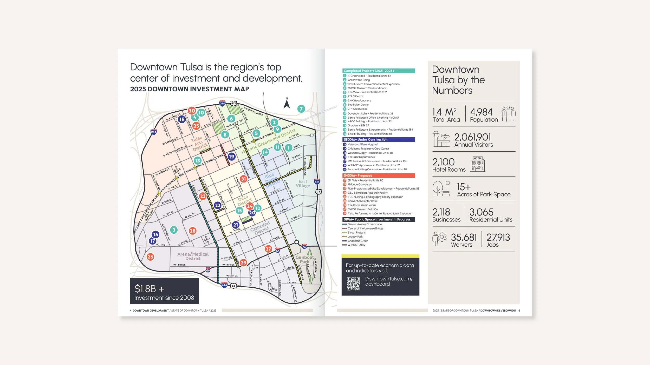Click Denver Avenue Streetscape line swatch
The width and height of the screenshot is (650, 365).
344,224
